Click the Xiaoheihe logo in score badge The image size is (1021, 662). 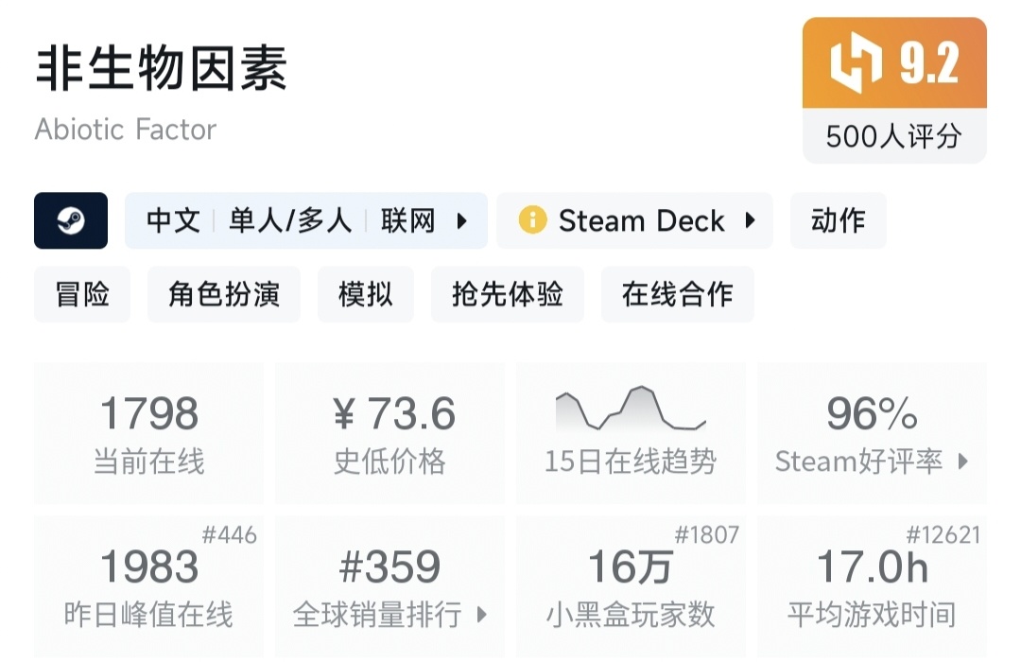(x=856, y=63)
